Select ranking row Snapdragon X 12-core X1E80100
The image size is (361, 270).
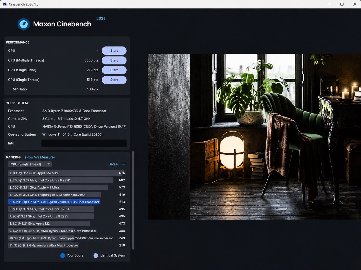tap(67, 195)
